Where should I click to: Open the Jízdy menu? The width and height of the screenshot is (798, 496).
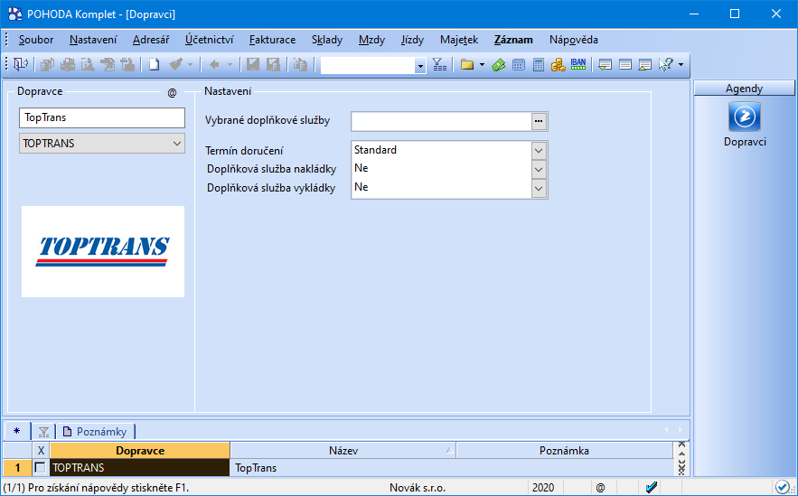pyautogui.click(x=412, y=40)
